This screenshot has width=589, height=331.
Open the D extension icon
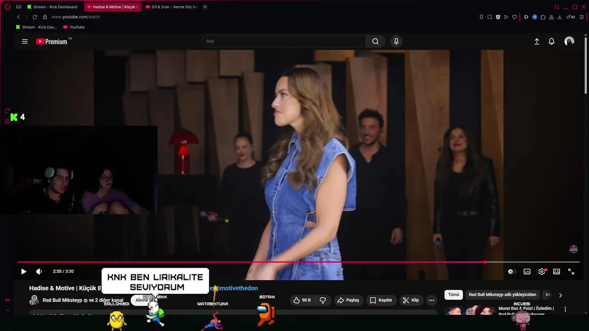pyautogui.click(x=526, y=17)
